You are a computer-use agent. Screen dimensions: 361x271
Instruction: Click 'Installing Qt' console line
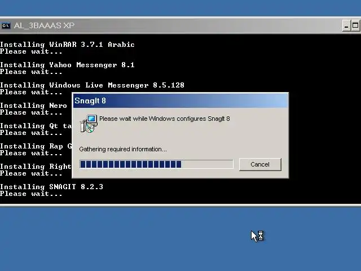36,125
